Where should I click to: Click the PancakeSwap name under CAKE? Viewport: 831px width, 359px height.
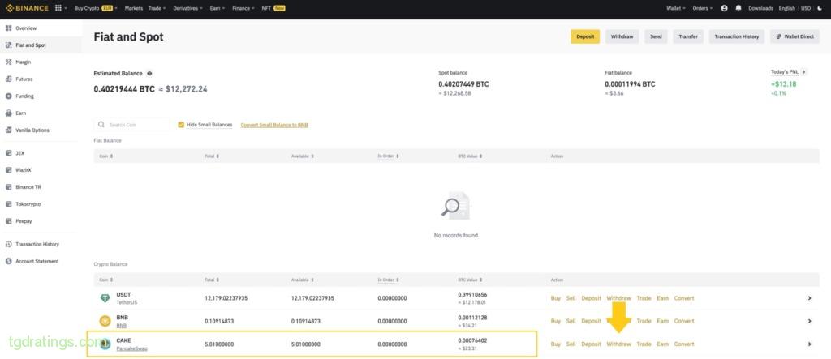[132, 348]
